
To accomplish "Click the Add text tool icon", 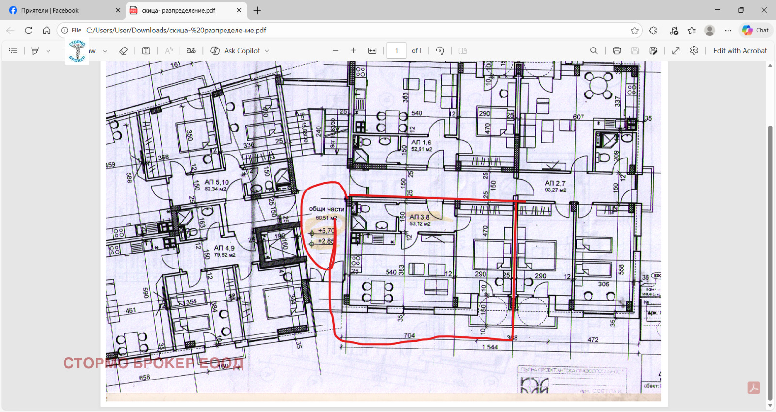I will 146,50.
